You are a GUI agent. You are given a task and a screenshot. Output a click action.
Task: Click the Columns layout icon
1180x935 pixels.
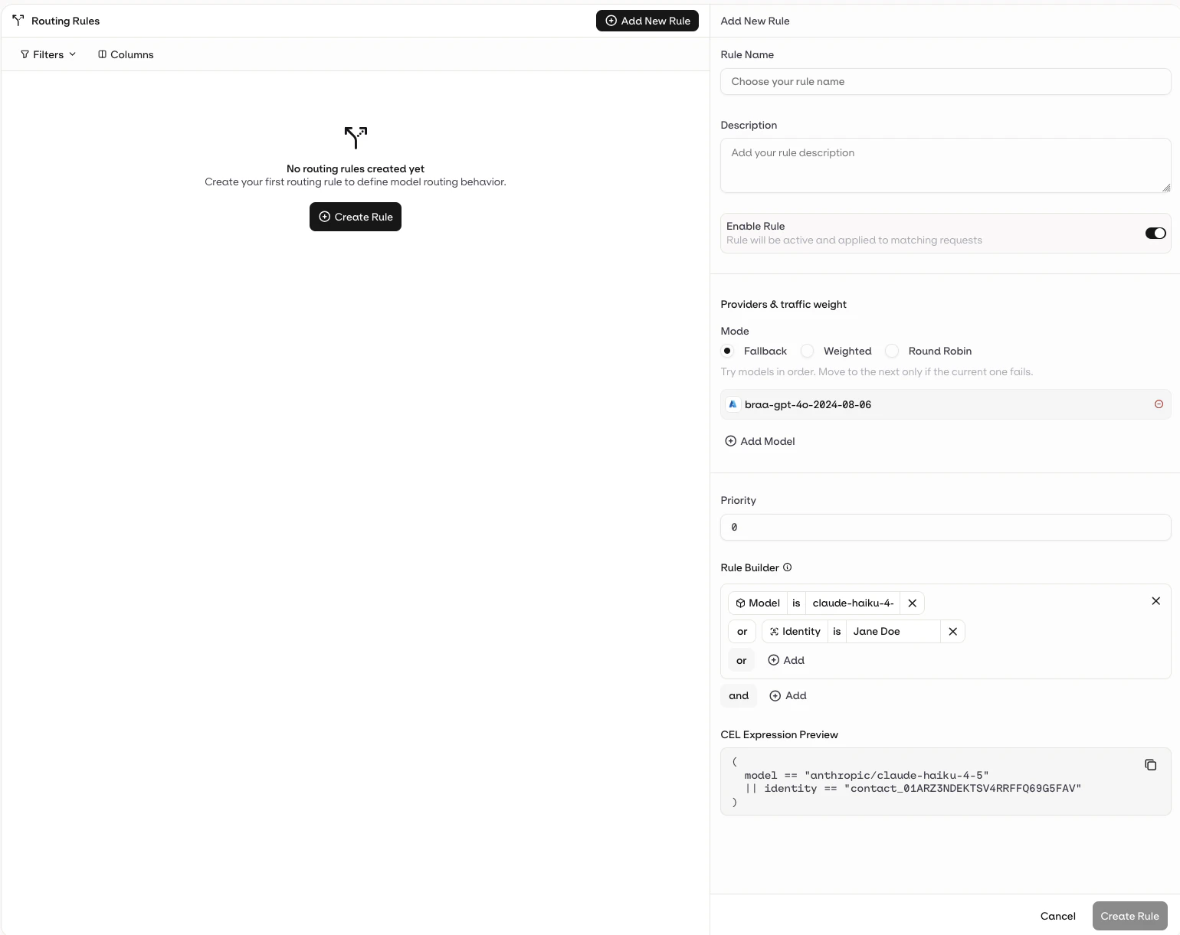(103, 54)
